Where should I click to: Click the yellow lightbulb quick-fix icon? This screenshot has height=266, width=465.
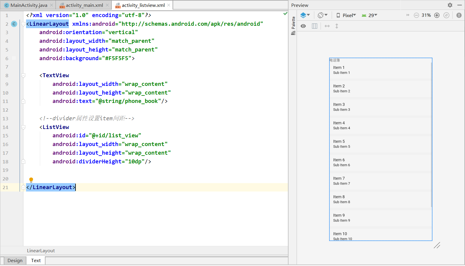coord(31,180)
